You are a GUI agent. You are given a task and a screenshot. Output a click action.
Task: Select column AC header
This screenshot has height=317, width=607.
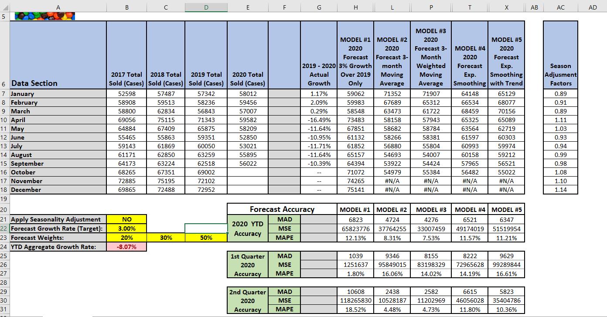tap(560, 7)
